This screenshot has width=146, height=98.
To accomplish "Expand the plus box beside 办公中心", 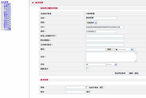I will point(2,8).
